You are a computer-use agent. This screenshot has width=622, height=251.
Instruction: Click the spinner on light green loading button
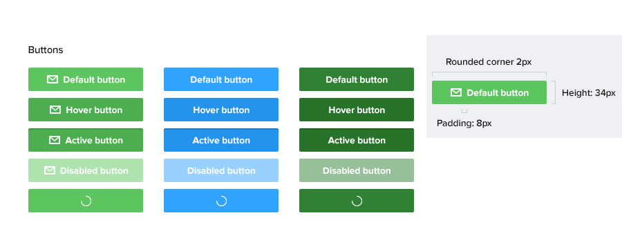[x=86, y=201]
